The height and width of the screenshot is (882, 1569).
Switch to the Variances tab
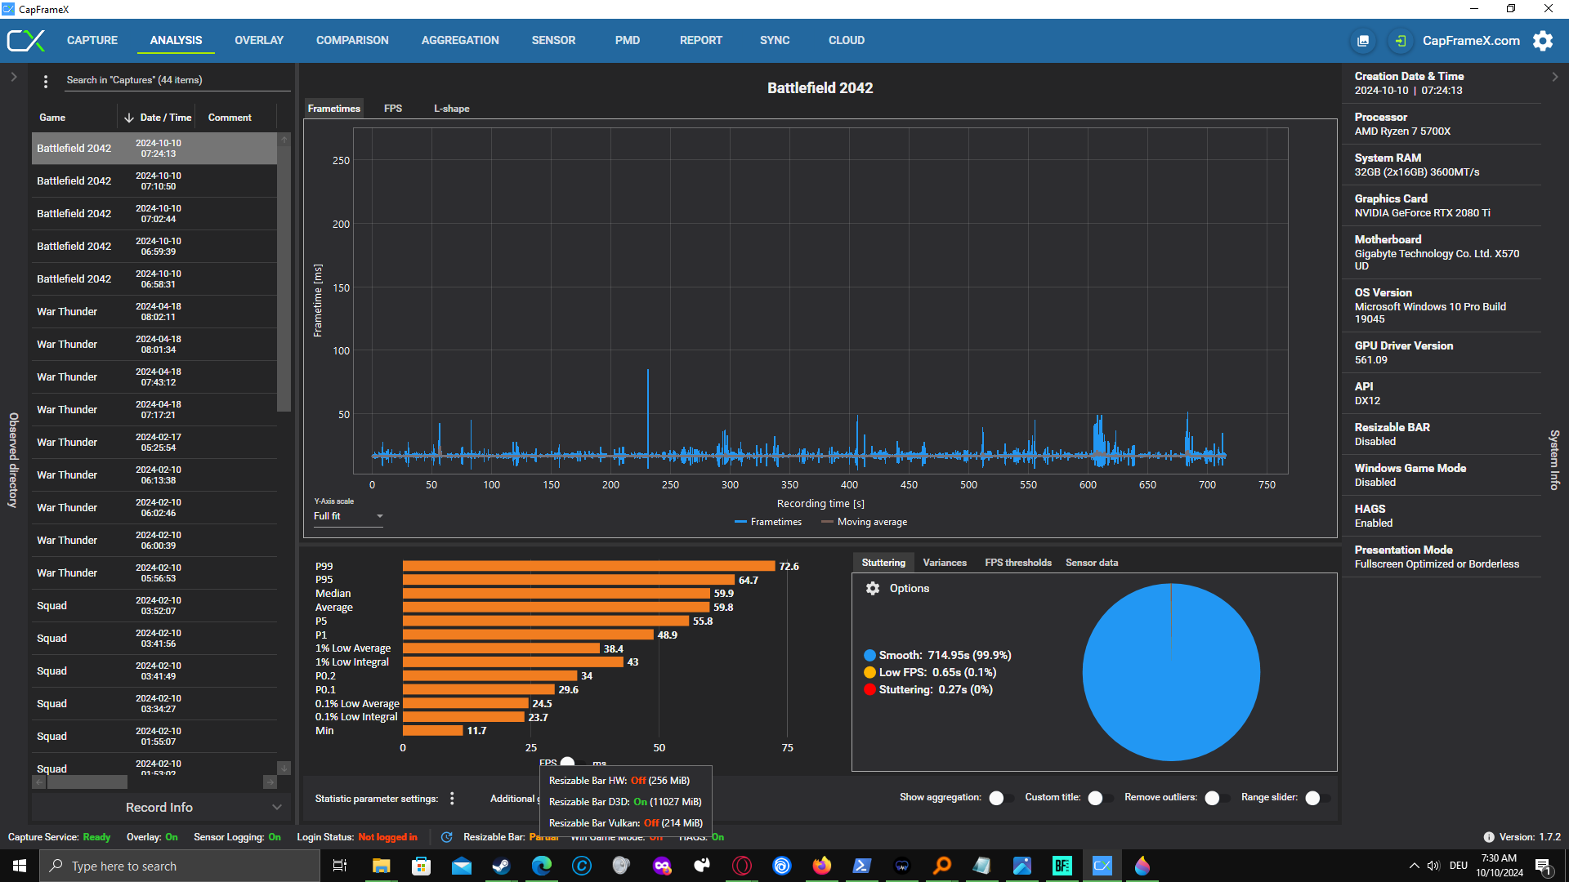point(945,563)
